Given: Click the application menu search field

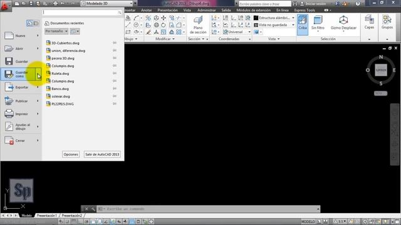Looking at the screenshot, I should pyautogui.click(x=82, y=12).
